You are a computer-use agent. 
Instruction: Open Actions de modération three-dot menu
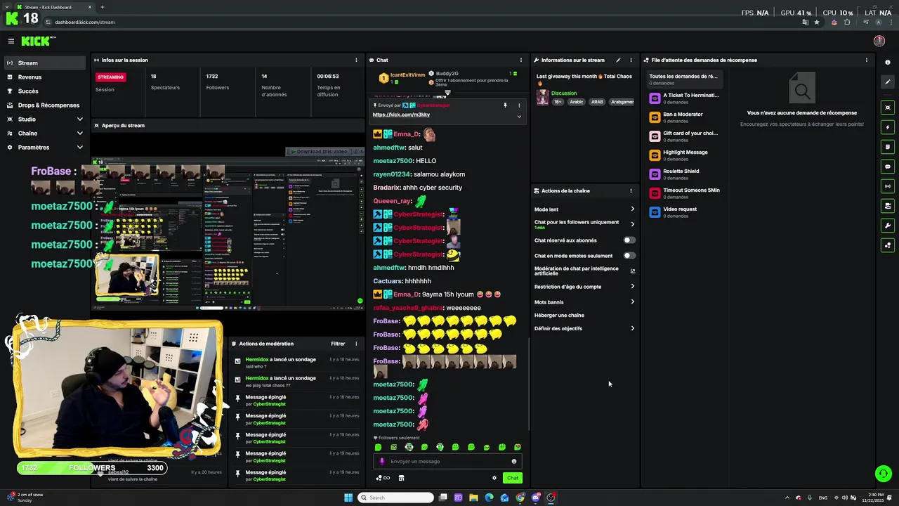coord(356,344)
